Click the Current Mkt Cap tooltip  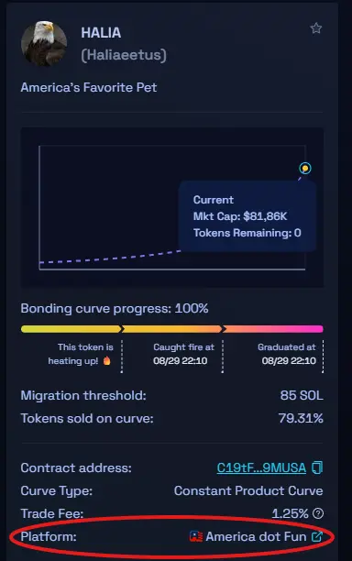point(247,216)
